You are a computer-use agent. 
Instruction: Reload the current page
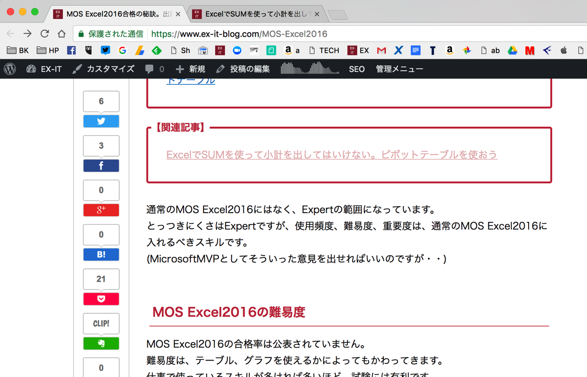tap(45, 34)
